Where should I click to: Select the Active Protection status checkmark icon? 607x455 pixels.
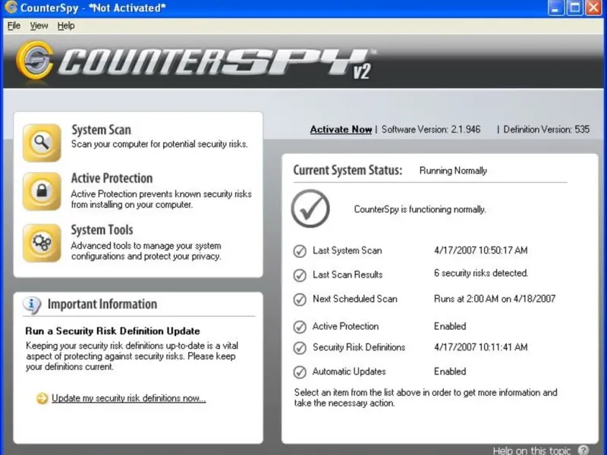click(300, 327)
